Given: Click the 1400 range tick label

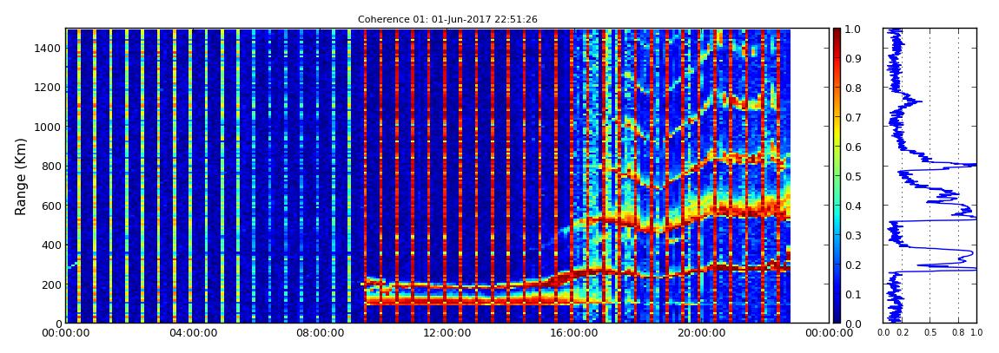Looking at the screenshot, I should 47,49.
